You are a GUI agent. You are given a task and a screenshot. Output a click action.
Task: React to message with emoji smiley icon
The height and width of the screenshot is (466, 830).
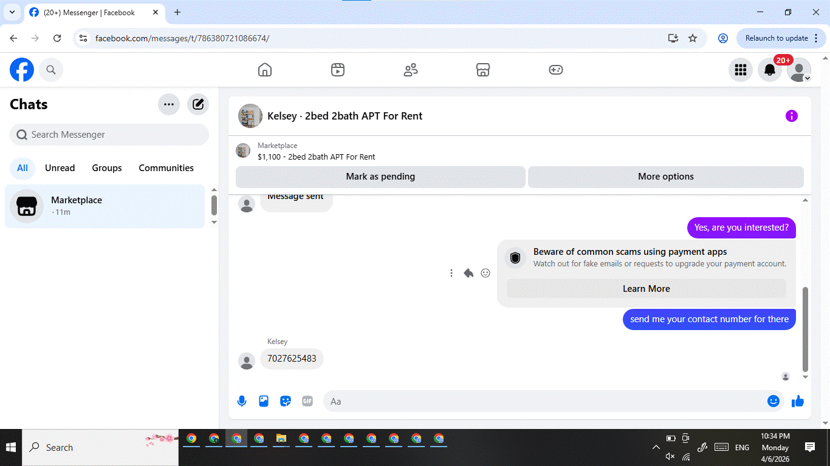tap(485, 273)
